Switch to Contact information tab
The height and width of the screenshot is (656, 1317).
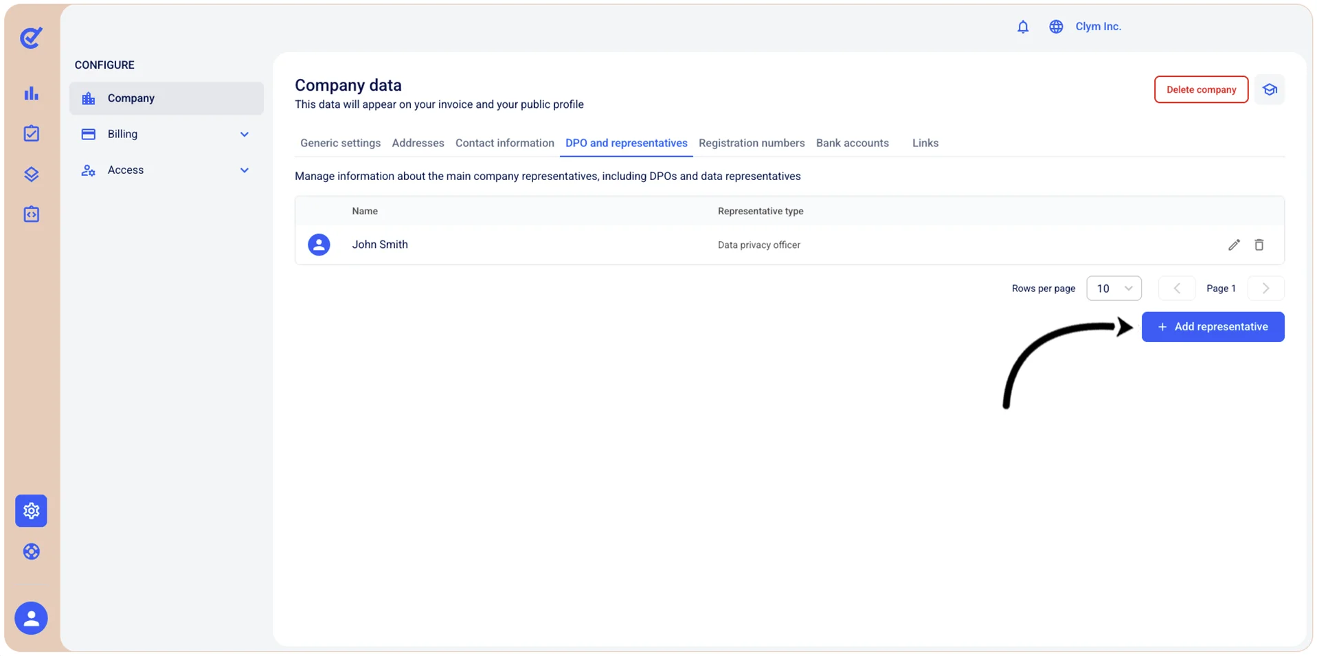click(504, 143)
